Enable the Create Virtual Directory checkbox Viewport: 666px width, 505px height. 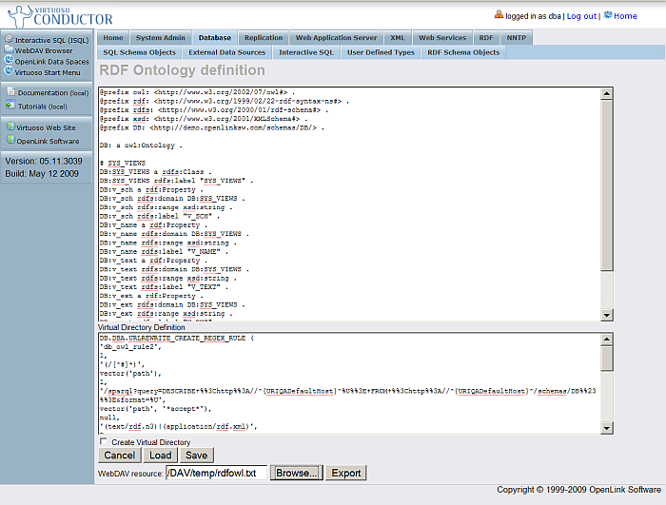pos(103,441)
